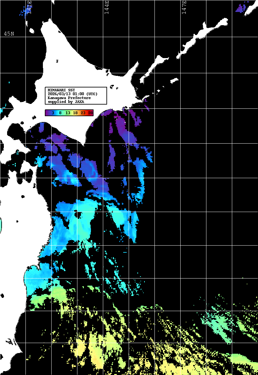
Task: Click the 28 degree mark on color scale
Action: click(90, 113)
